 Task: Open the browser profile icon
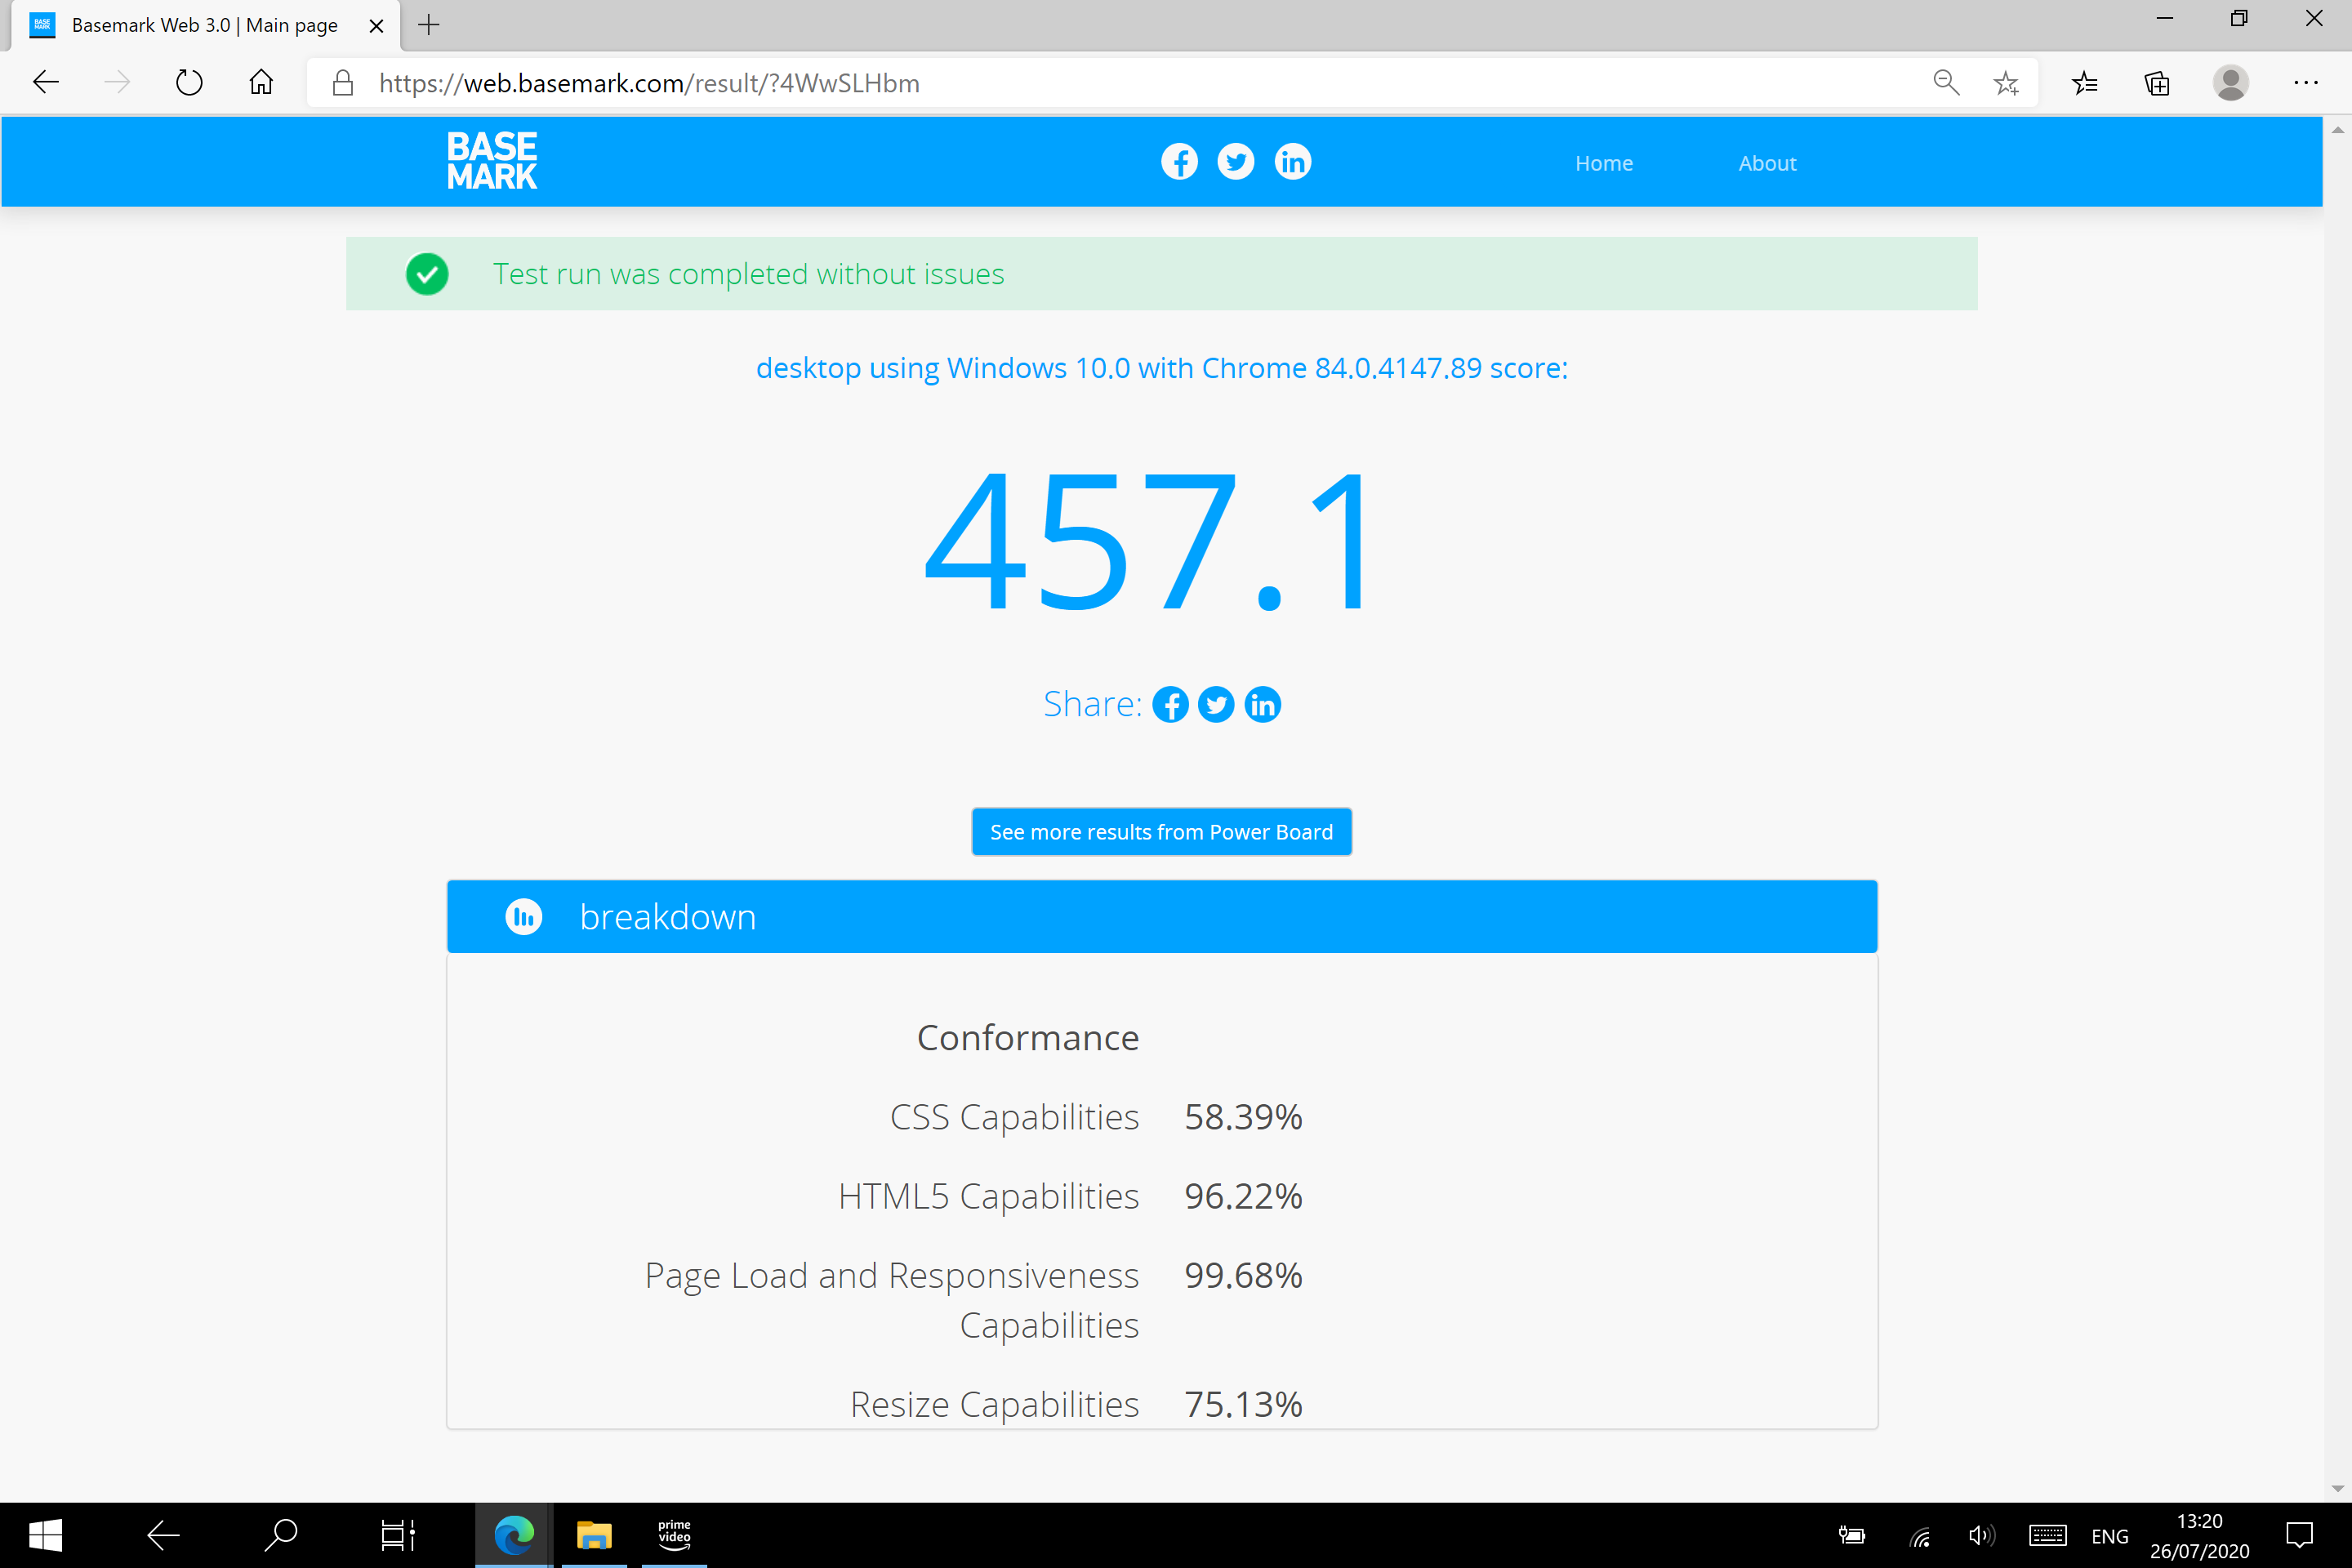[2231, 82]
